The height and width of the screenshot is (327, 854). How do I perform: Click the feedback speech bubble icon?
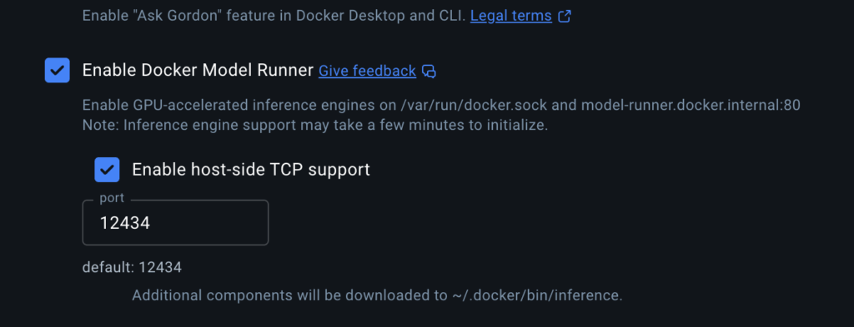point(430,72)
